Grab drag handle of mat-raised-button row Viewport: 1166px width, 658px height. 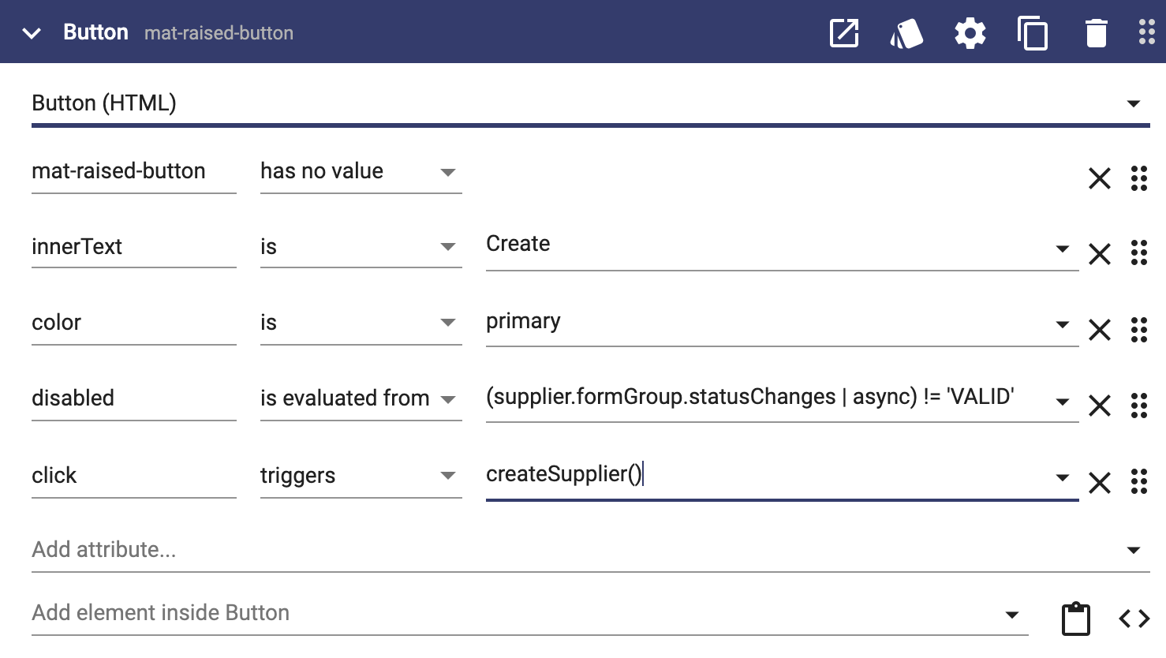click(x=1139, y=178)
